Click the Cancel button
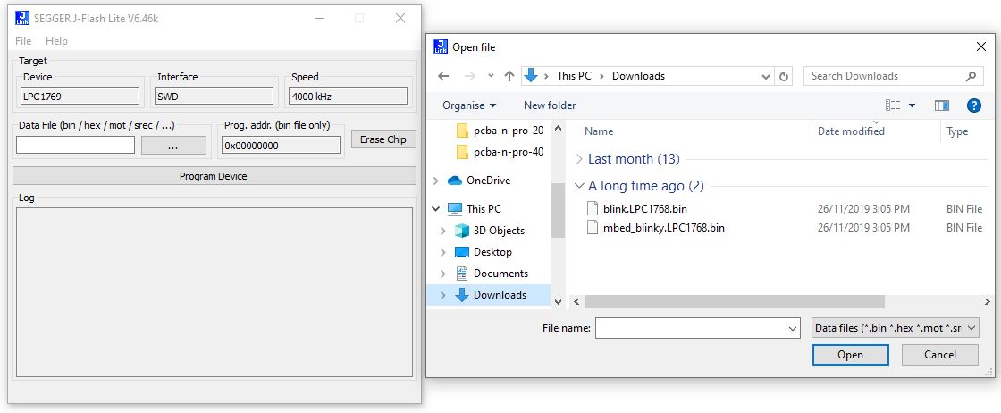1001x413 pixels. tap(939, 355)
